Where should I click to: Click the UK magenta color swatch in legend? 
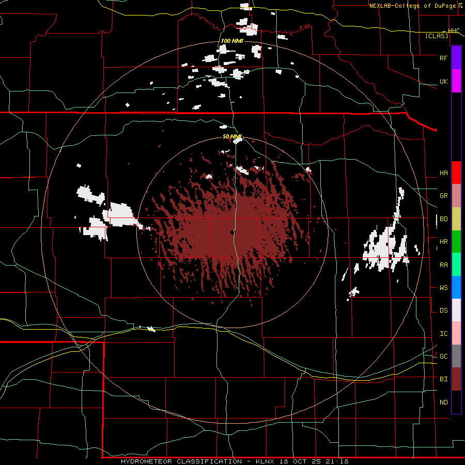tap(456, 81)
